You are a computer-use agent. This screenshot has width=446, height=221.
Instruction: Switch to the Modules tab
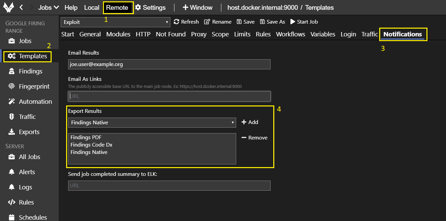pyautogui.click(x=118, y=34)
